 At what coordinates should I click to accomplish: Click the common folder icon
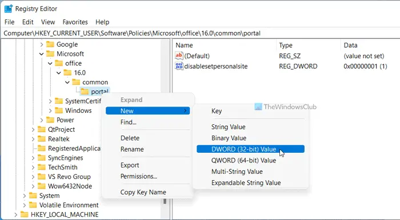point(76,82)
